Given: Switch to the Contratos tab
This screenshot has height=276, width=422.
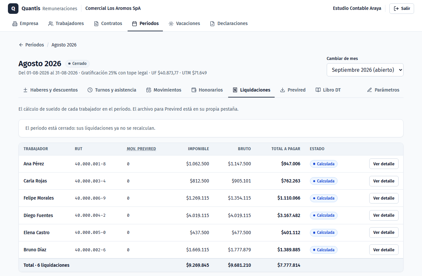Looking at the screenshot, I should (x=108, y=24).
